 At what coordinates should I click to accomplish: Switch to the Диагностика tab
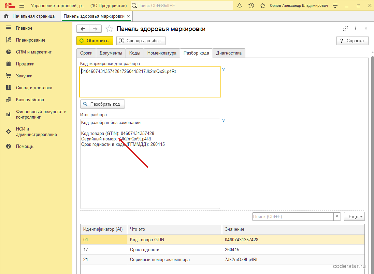click(229, 53)
